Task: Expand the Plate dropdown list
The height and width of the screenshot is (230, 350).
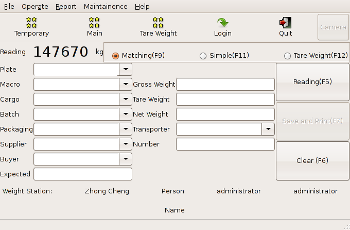Action: click(126, 70)
